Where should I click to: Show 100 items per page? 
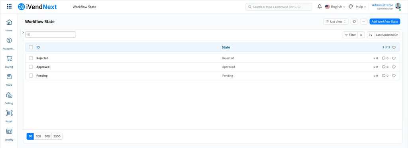coord(38,136)
